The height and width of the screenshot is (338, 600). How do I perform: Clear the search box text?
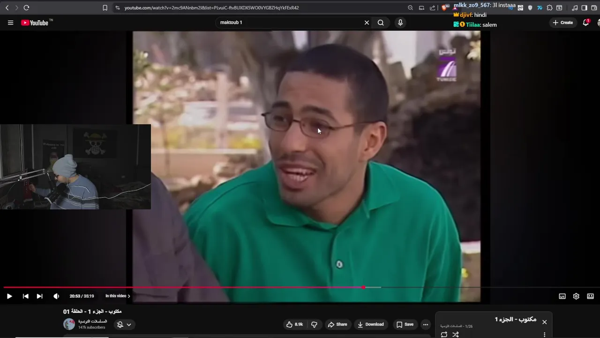click(367, 23)
